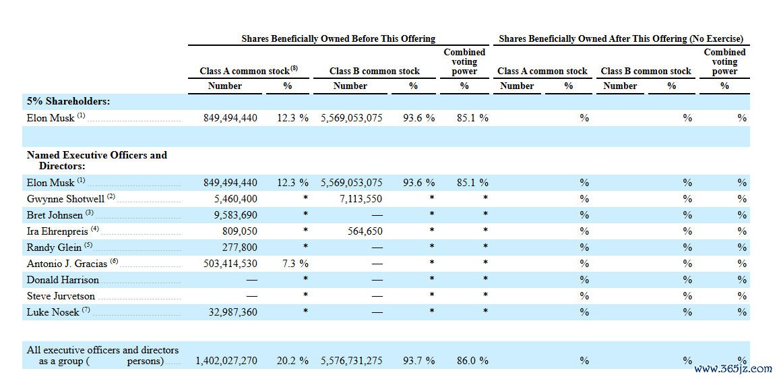Select the Ira Ehrenpreis row name
Viewport: 777px width, 379px height.
tap(63, 231)
